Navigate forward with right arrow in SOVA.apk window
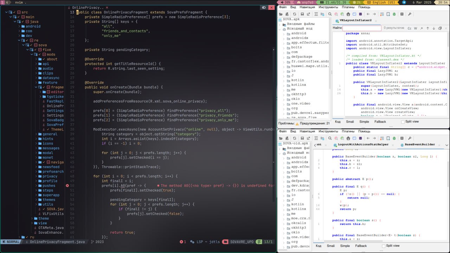The width and height of the screenshot is (450, 253). pyautogui.click(x=374, y=14)
